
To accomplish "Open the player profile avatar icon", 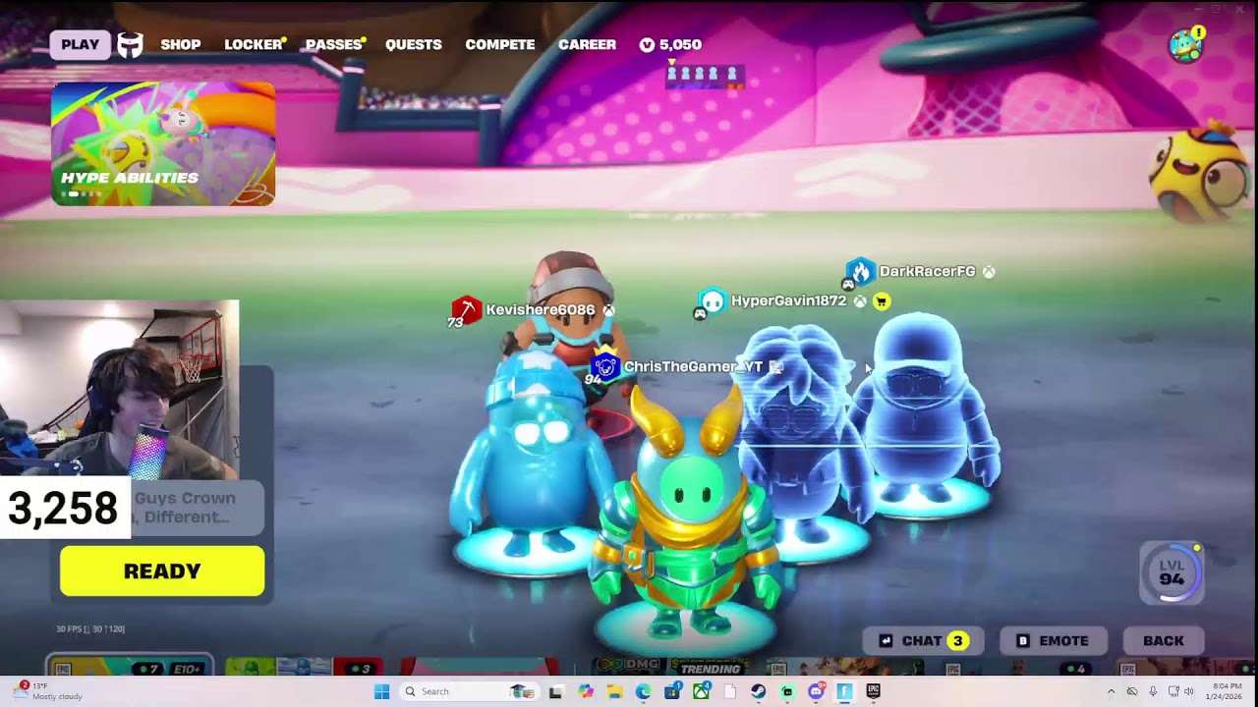I will pos(1186,44).
